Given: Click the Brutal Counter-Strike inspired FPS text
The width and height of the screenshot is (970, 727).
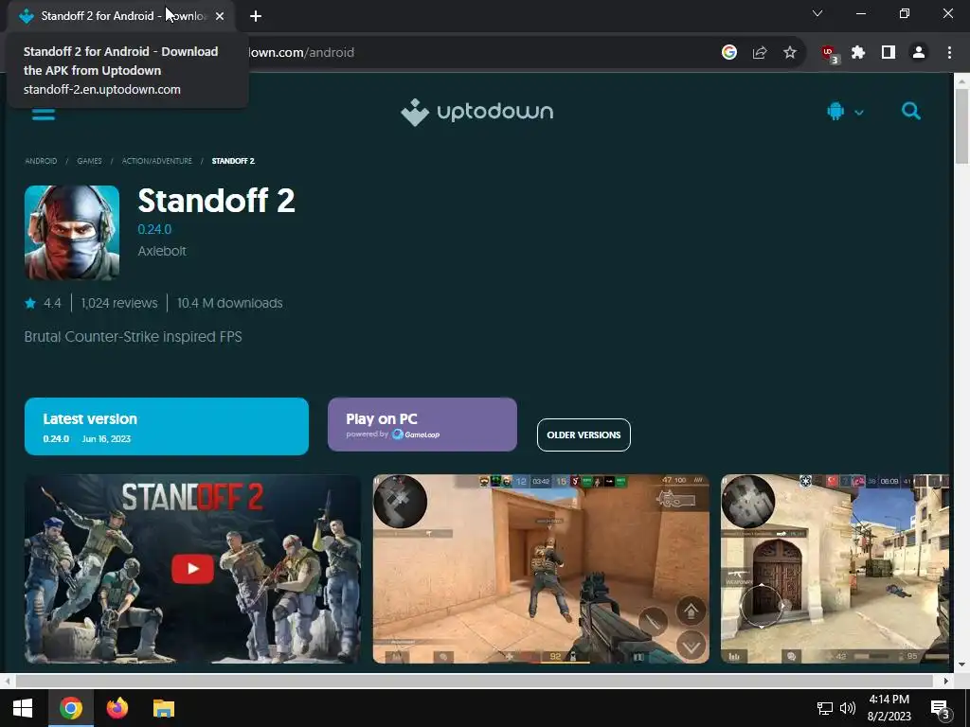Looking at the screenshot, I should click(x=133, y=337).
